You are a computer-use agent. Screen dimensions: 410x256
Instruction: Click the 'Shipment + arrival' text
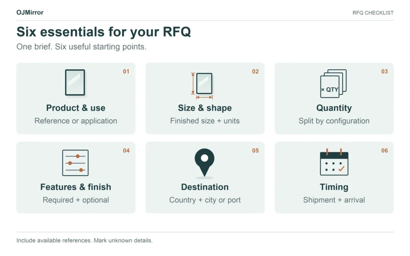pos(334,200)
